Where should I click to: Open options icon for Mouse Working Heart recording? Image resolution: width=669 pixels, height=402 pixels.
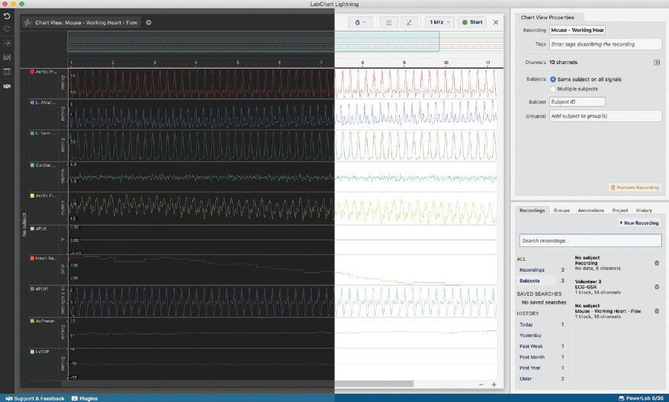pyautogui.click(x=657, y=311)
